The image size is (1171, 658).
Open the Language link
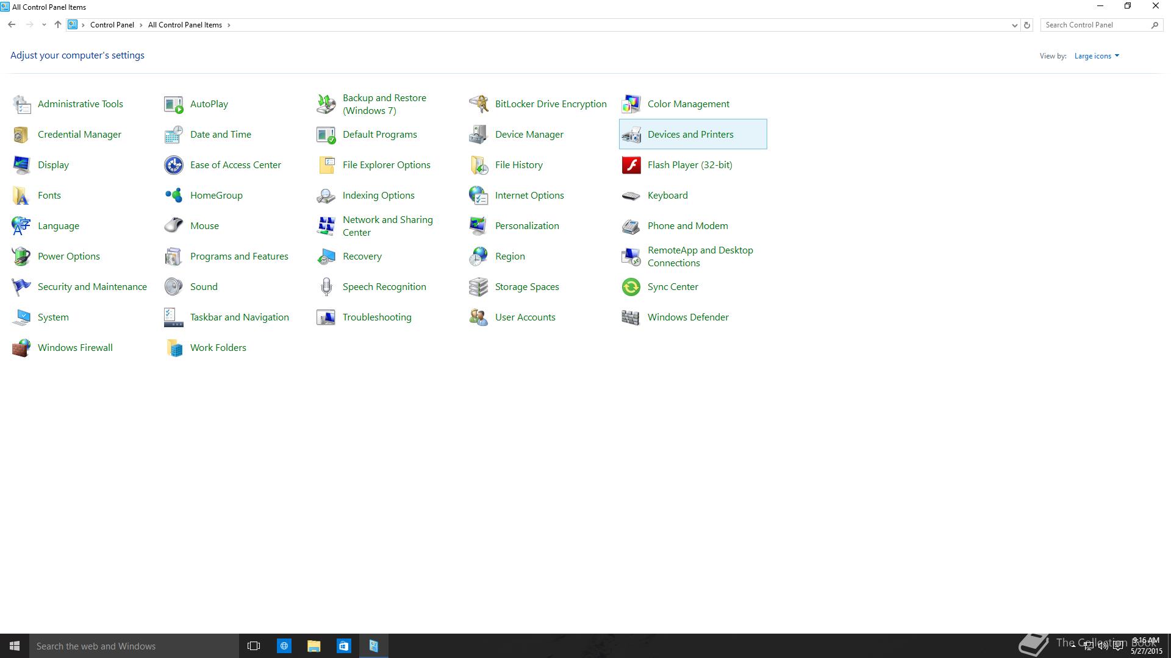(59, 226)
